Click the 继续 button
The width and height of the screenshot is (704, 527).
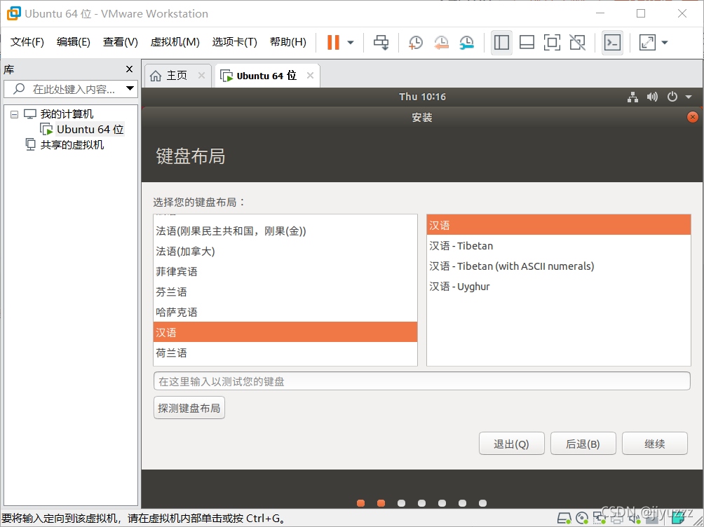click(655, 444)
